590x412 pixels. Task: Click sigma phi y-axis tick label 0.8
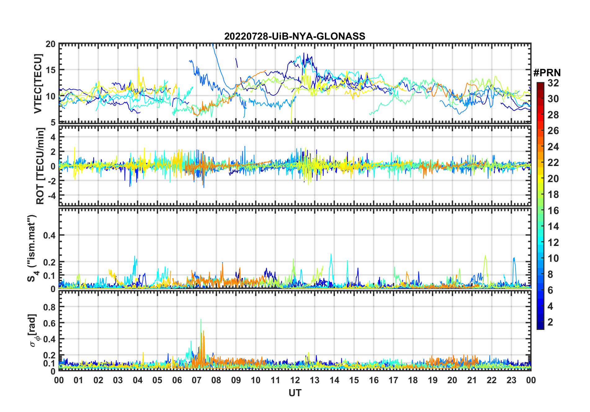click(x=50, y=307)
